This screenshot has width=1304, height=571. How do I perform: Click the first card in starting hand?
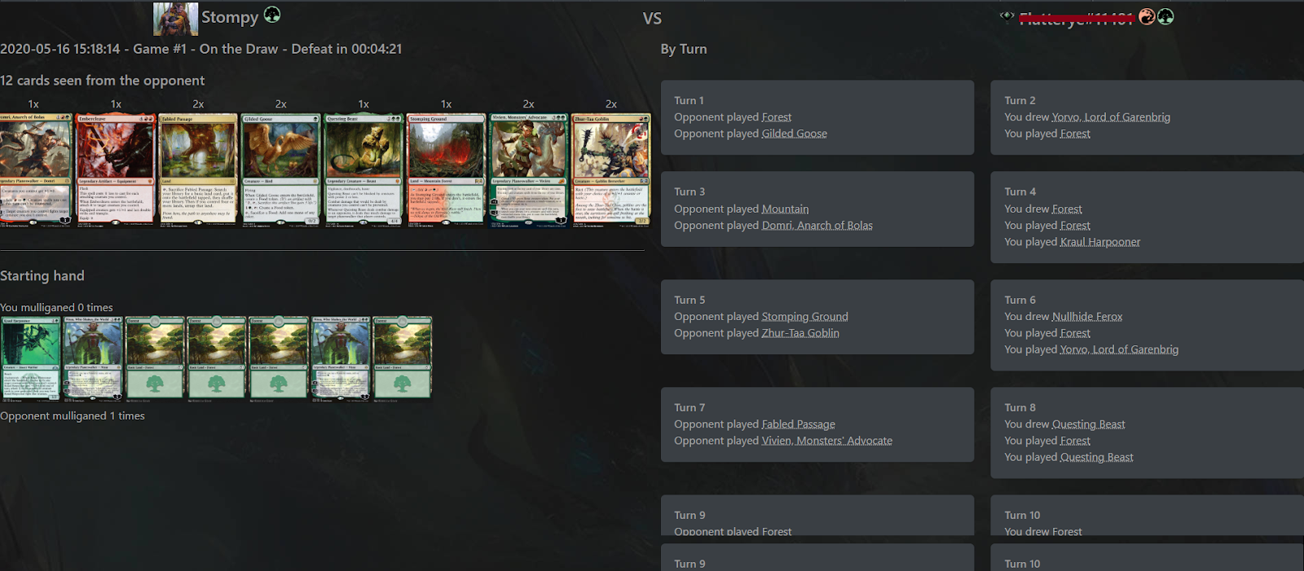pos(31,359)
